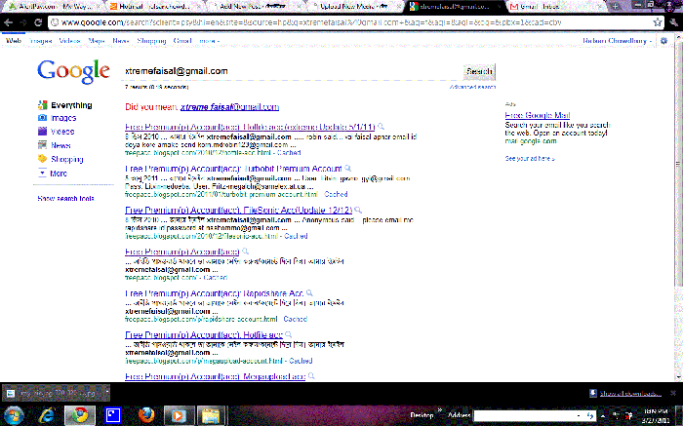
Task: Close the downloads bar with the X
Action: coord(673,393)
